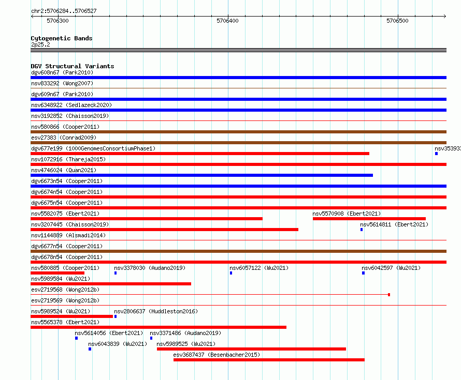Open nsv580866 (Cooper2011) variant label

65,127
